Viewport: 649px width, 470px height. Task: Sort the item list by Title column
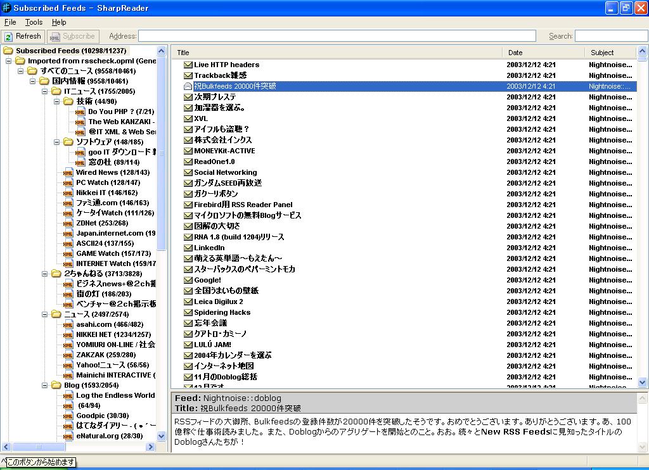337,53
